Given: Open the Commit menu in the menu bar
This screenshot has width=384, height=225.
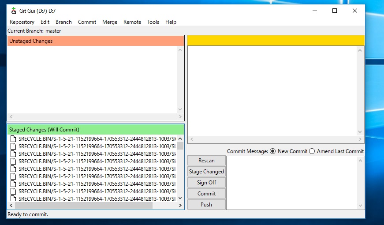Looking at the screenshot, I should [x=87, y=22].
